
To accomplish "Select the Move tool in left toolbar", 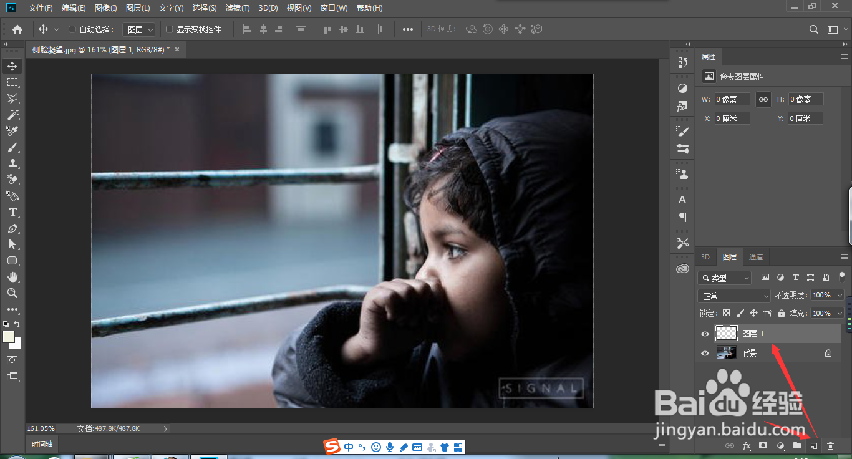I will coord(12,66).
